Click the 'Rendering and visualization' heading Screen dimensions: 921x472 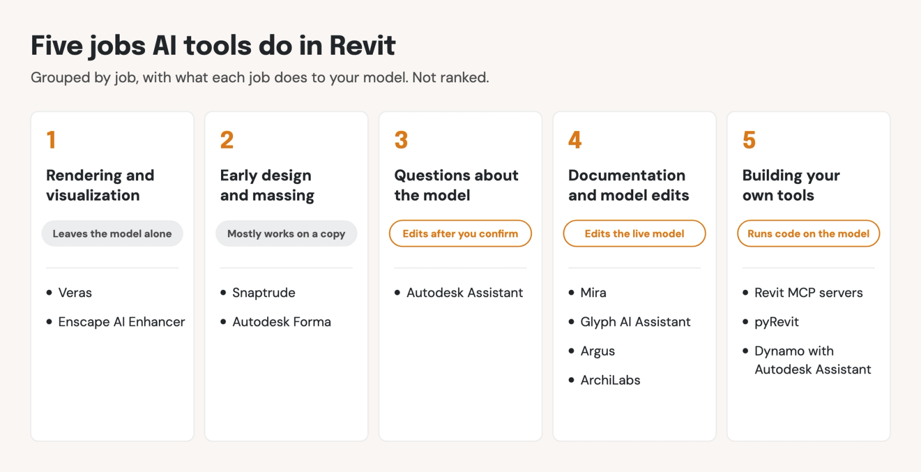[x=100, y=185]
